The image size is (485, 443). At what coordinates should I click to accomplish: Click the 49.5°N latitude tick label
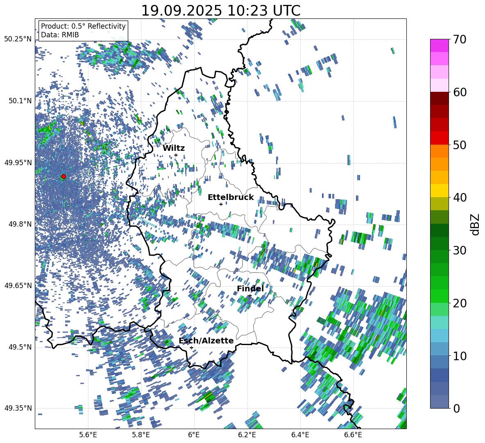20,347
